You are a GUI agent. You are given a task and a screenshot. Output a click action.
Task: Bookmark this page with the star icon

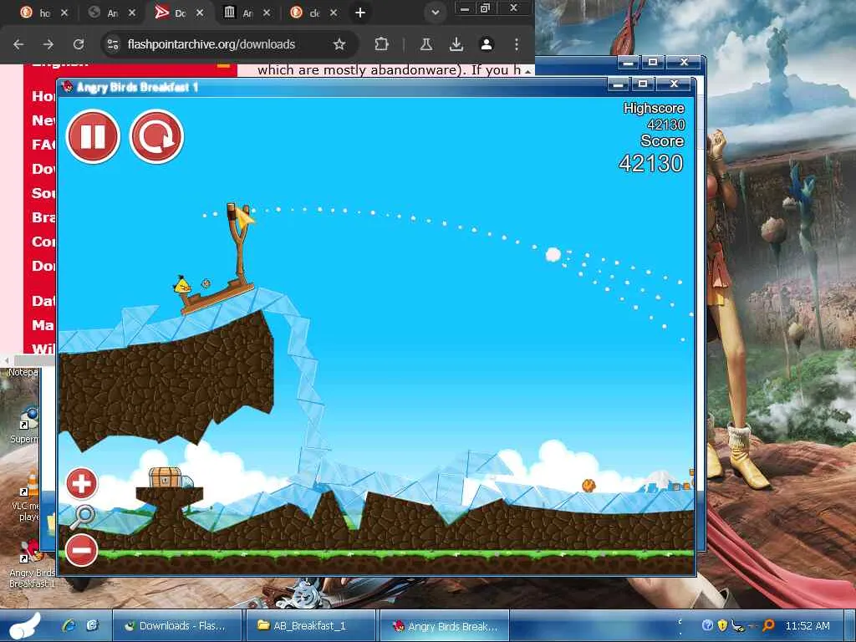coord(339,44)
